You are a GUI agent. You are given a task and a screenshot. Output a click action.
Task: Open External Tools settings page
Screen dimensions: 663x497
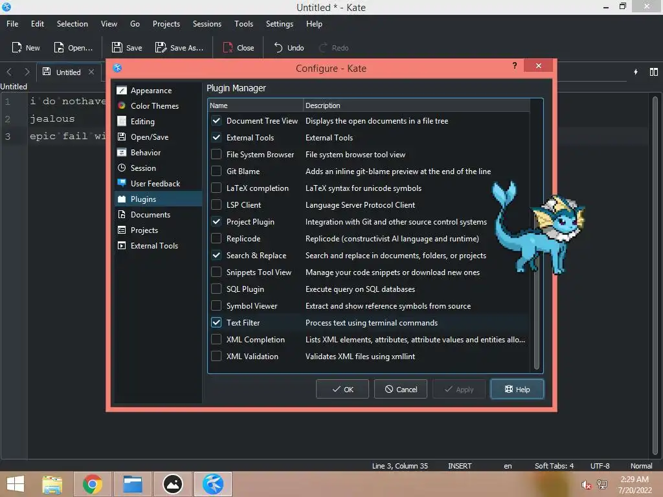[x=158, y=245]
